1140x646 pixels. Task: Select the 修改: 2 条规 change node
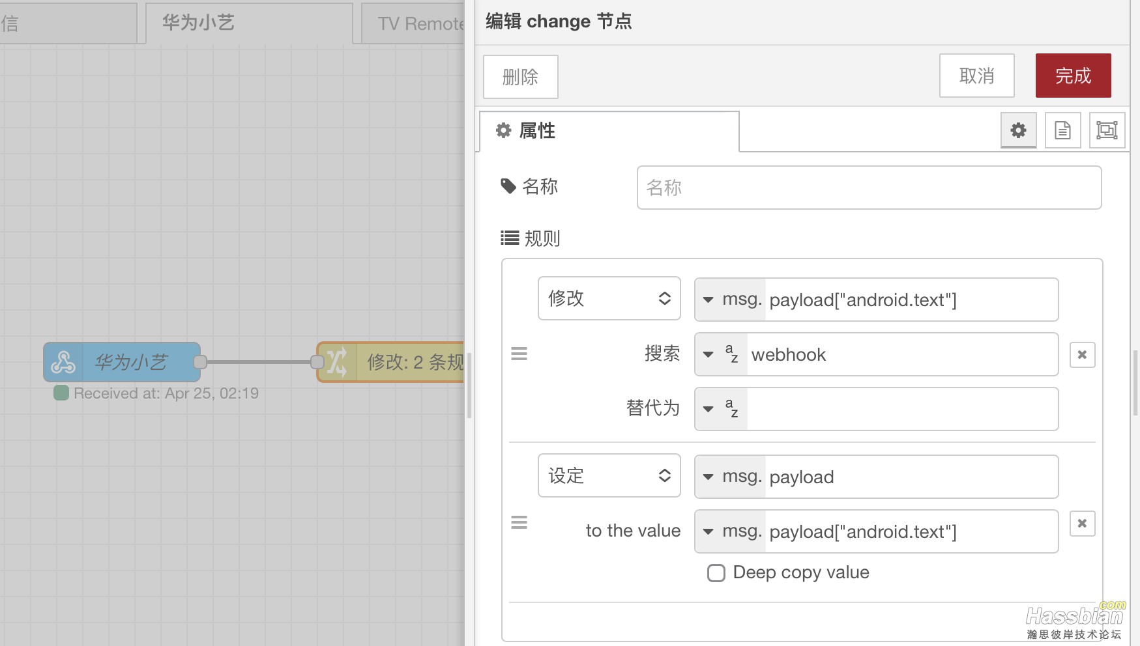pos(391,362)
